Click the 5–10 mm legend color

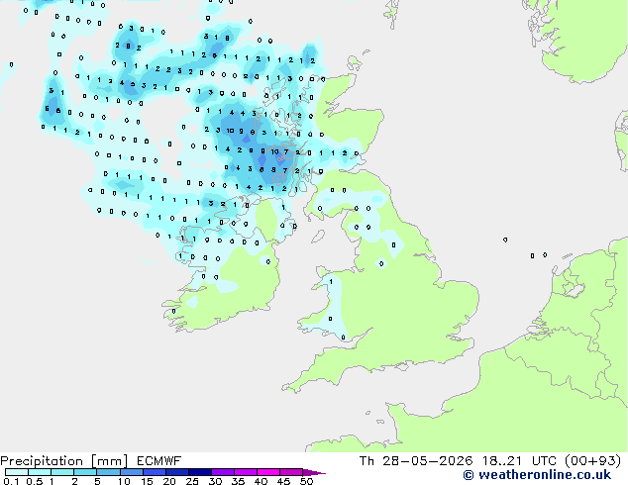click(108, 472)
